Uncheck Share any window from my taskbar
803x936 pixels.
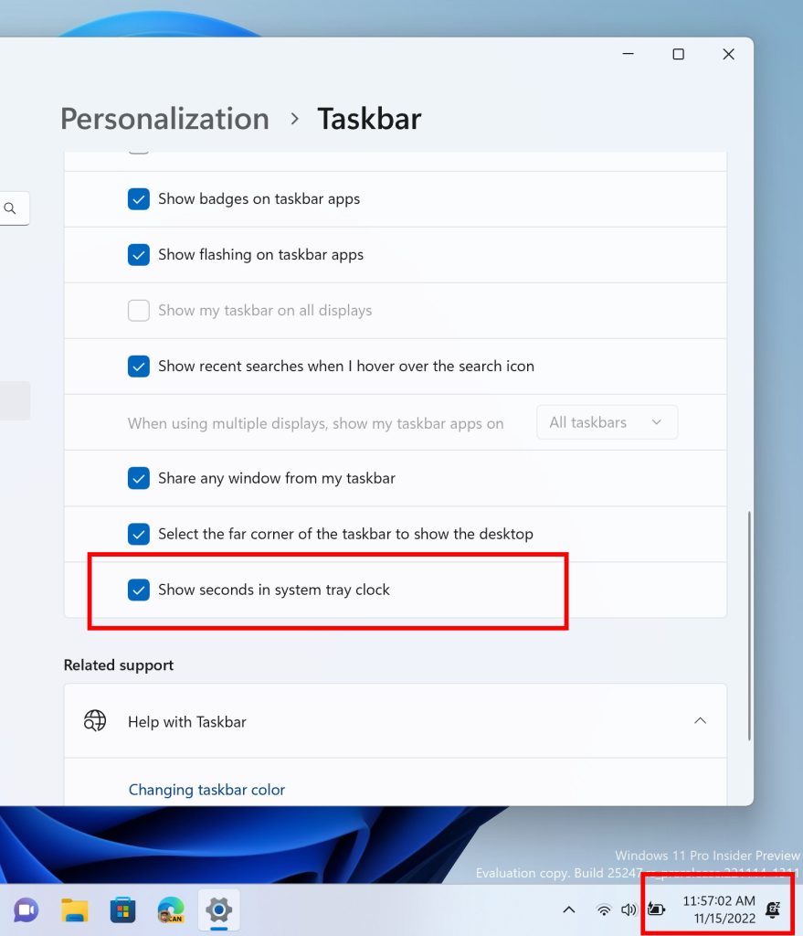tap(138, 478)
